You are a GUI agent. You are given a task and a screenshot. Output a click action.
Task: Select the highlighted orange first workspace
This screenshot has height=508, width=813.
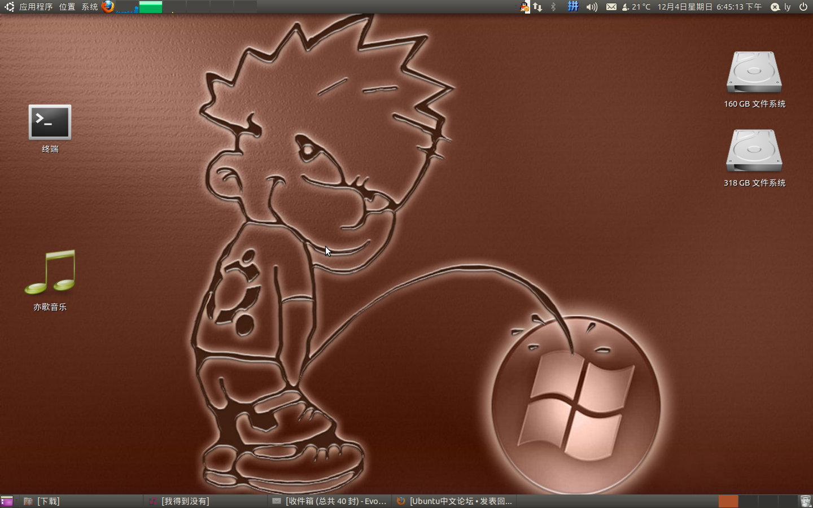point(728,501)
